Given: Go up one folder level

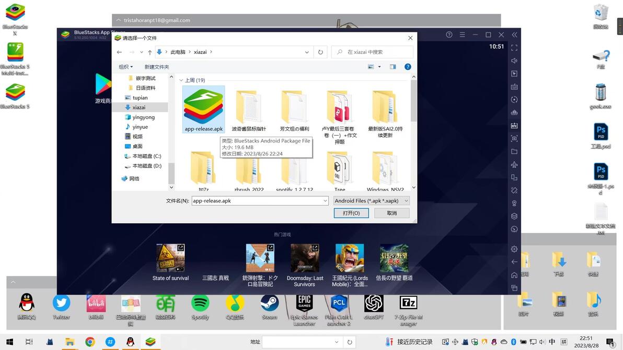Looking at the screenshot, I should (150, 52).
